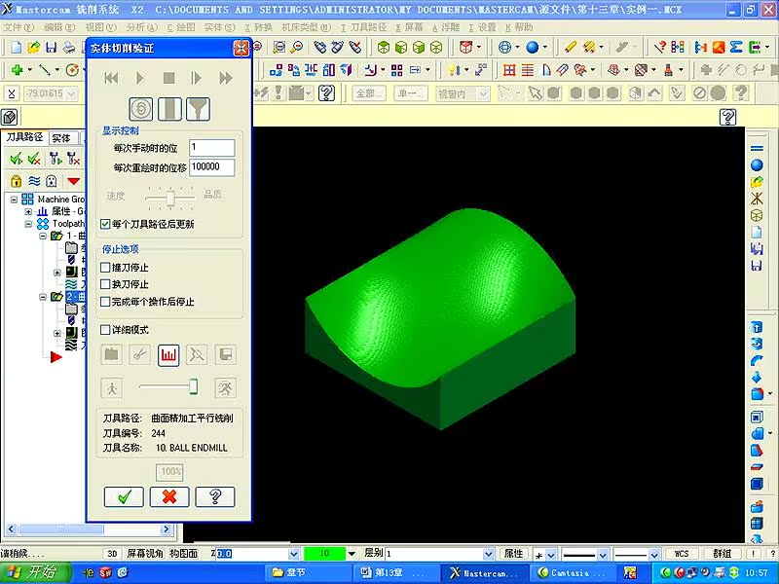Open help from the verify dialog

pyautogui.click(x=215, y=497)
